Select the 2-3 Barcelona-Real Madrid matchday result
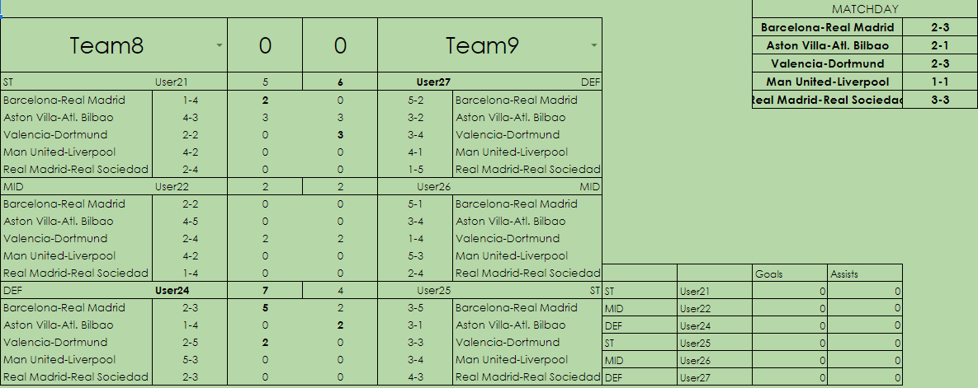This screenshot has height=388, width=978. pos(939,27)
